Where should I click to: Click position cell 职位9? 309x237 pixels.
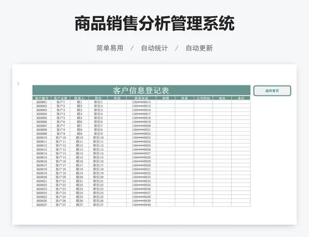tap(98, 134)
